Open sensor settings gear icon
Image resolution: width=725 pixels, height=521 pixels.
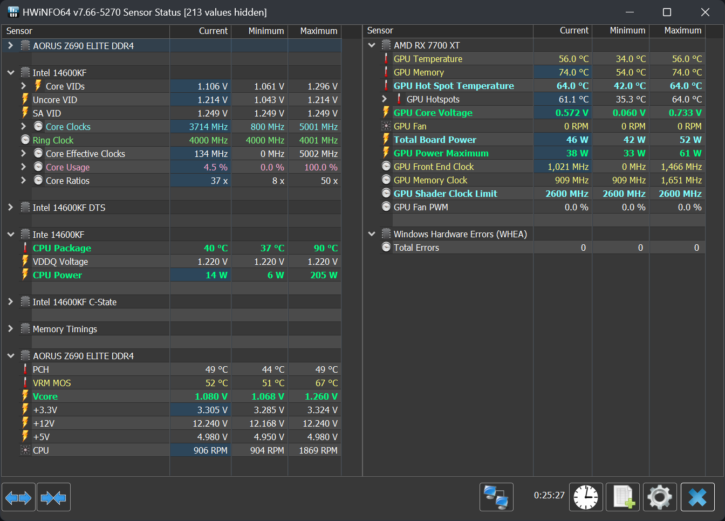tap(660, 497)
